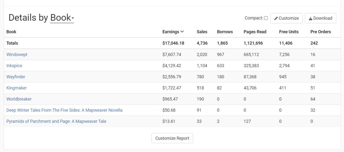The width and height of the screenshot is (344, 152).
Task: Select total borrows value 1,865
Action: [222, 43]
